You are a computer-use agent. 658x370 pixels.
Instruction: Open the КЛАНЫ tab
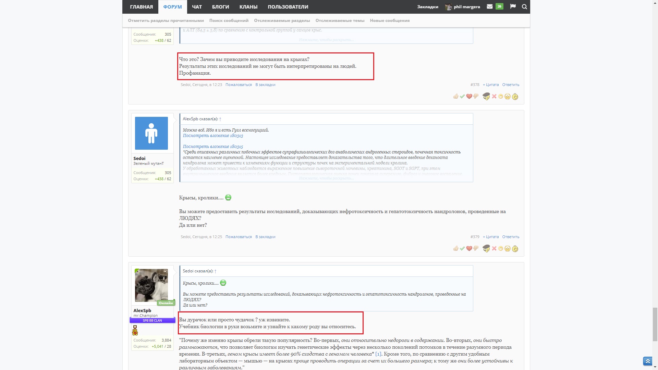pos(248,7)
